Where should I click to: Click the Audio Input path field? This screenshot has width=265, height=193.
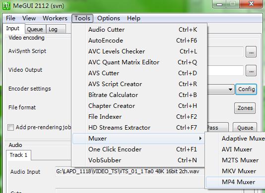[130, 172]
